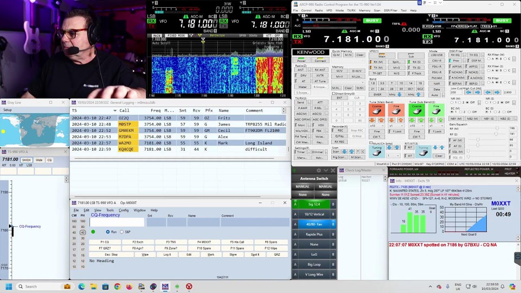The width and height of the screenshot is (521, 293).
Task: Open Scan menu in ARCP-990 menu bar
Action: [x=377, y=11]
